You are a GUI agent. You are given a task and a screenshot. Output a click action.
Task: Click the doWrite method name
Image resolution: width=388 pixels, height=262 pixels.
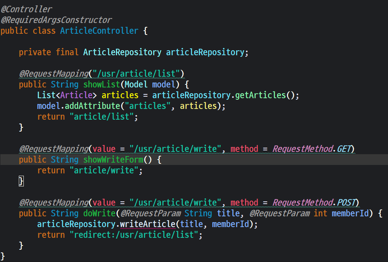point(99,213)
